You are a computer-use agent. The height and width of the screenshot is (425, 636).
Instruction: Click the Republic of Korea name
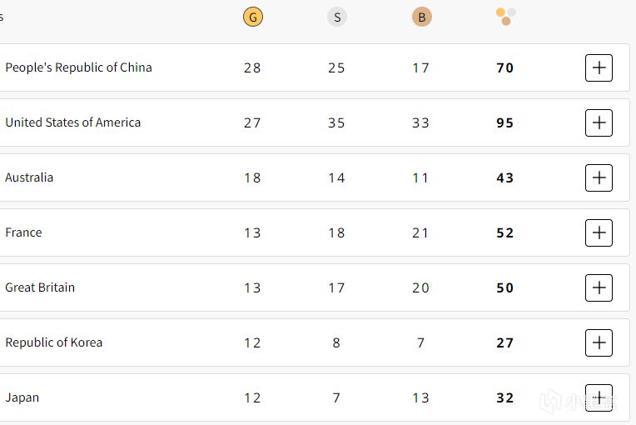point(54,342)
